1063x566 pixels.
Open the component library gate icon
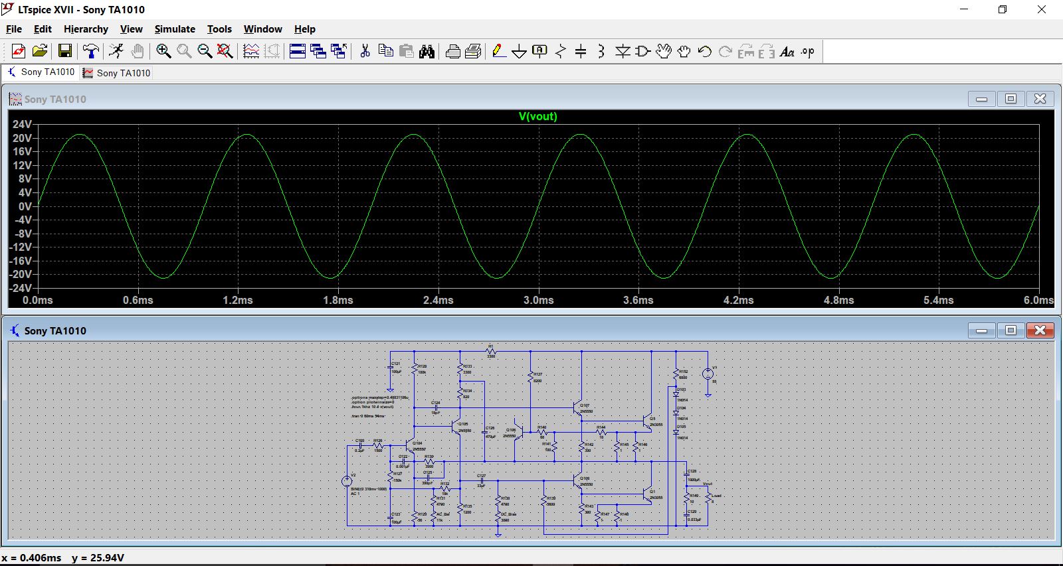(643, 51)
